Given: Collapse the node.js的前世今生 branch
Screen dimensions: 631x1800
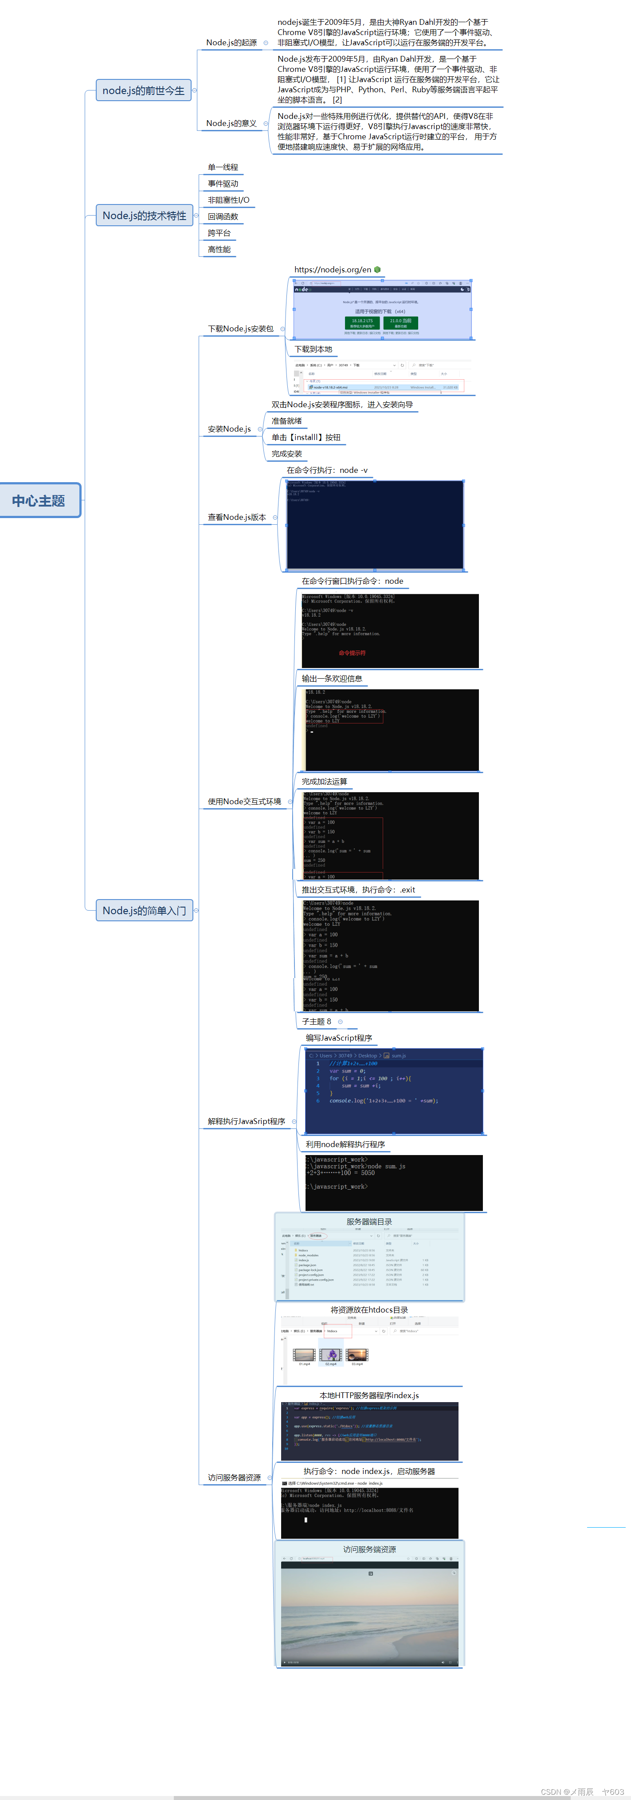Looking at the screenshot, I should pos(194,90).
